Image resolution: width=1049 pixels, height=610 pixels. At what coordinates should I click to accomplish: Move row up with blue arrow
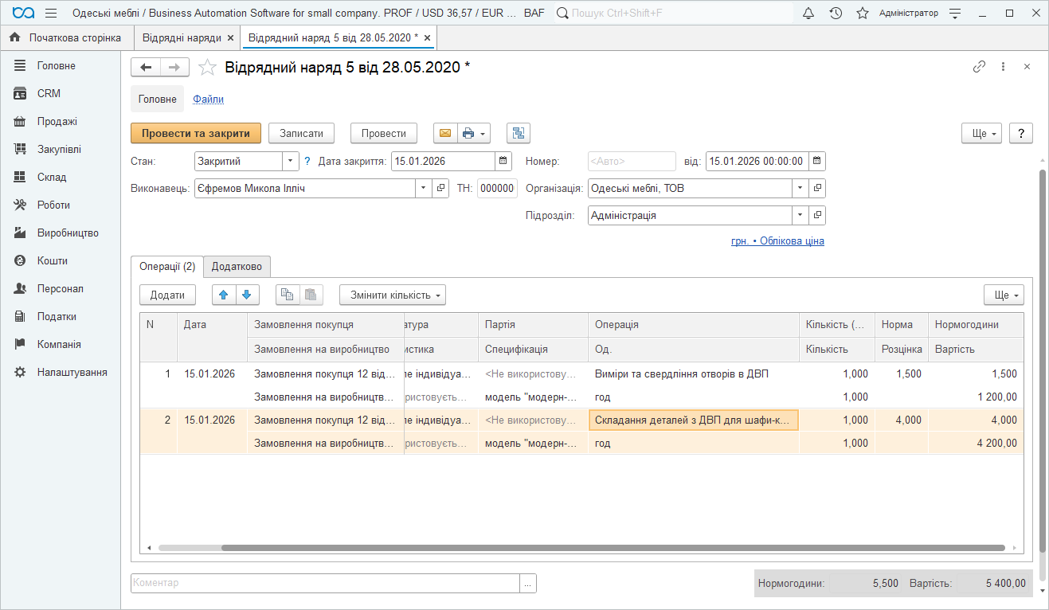click(224, 295)
